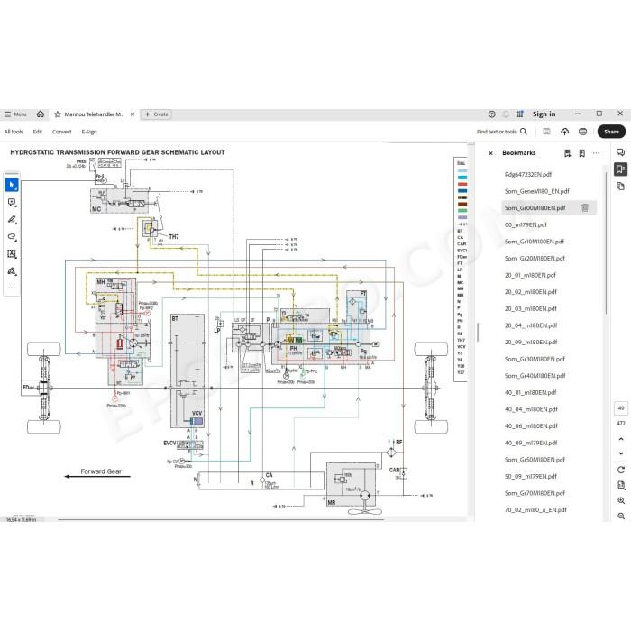The image size is (631, 631).
Task: Open bookmark 50_09_m179EN.pdf
Action: point(530,477)
